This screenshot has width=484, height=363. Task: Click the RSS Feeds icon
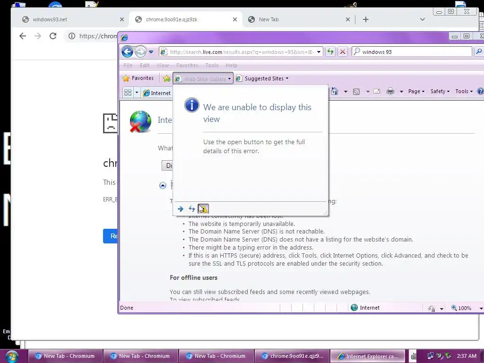tap(356, 91)
